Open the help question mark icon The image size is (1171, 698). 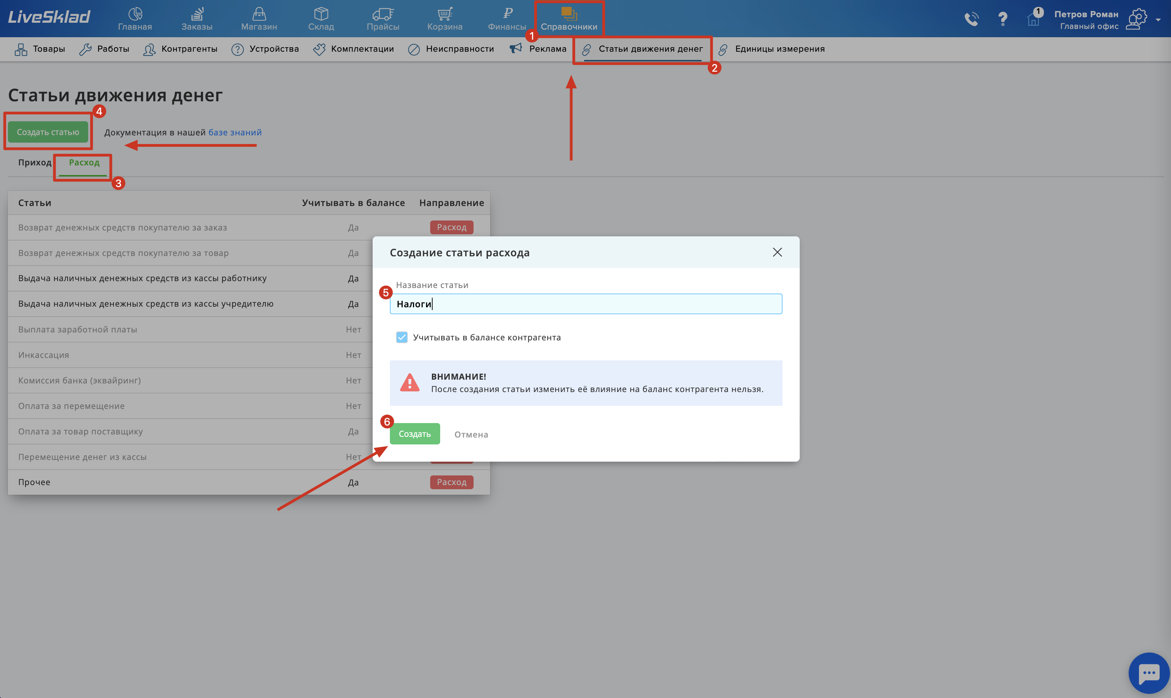(x=1002, y=19)
